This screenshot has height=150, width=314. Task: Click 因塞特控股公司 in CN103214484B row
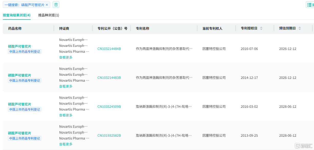(x=214, y=49)
